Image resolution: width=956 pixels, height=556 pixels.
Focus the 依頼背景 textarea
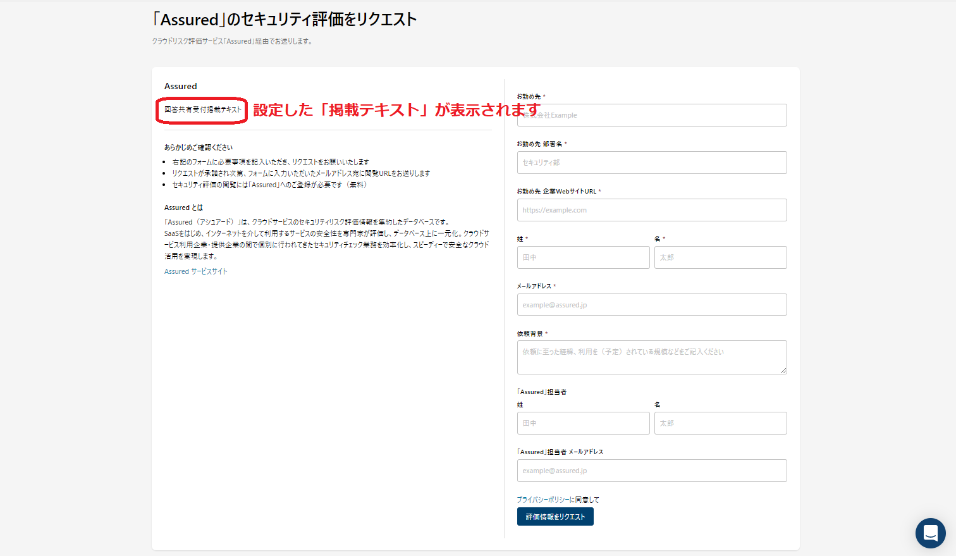(x=652, y=357)
